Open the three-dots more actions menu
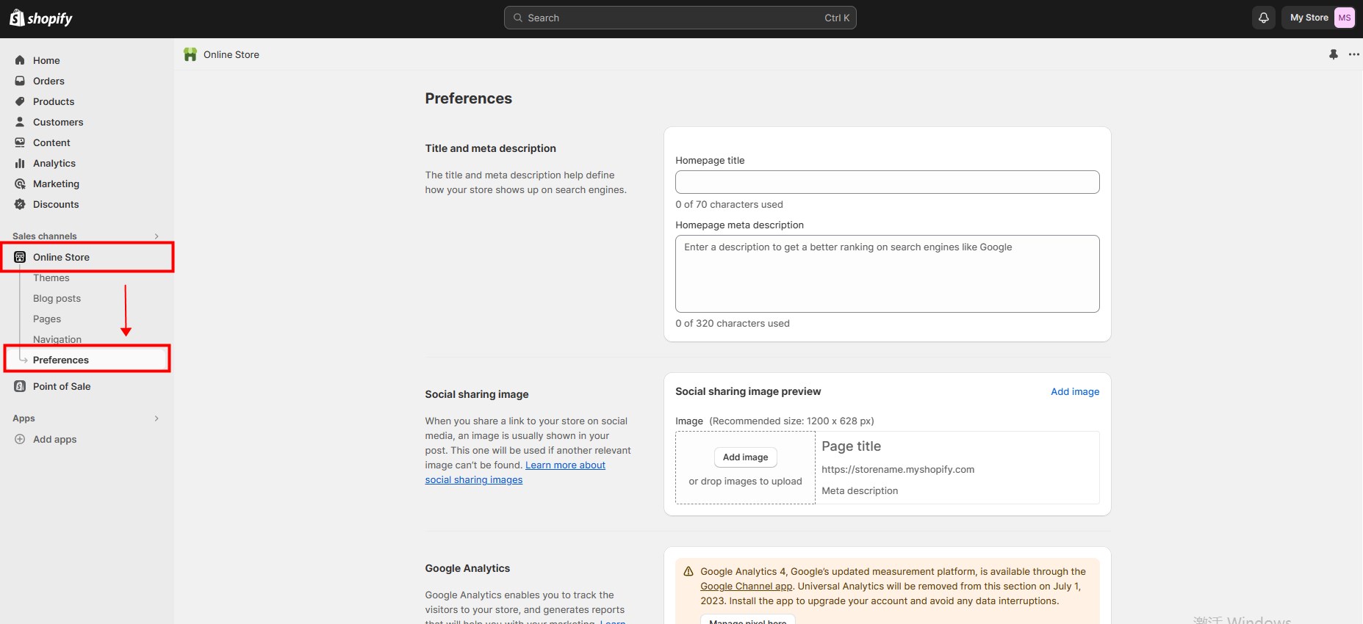The image size is (1363, 624). (1353, 54)
